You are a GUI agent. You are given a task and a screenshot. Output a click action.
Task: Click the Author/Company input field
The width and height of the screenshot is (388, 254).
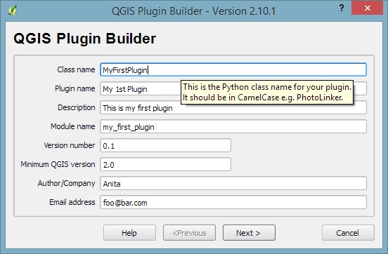(x=233, y=183)
